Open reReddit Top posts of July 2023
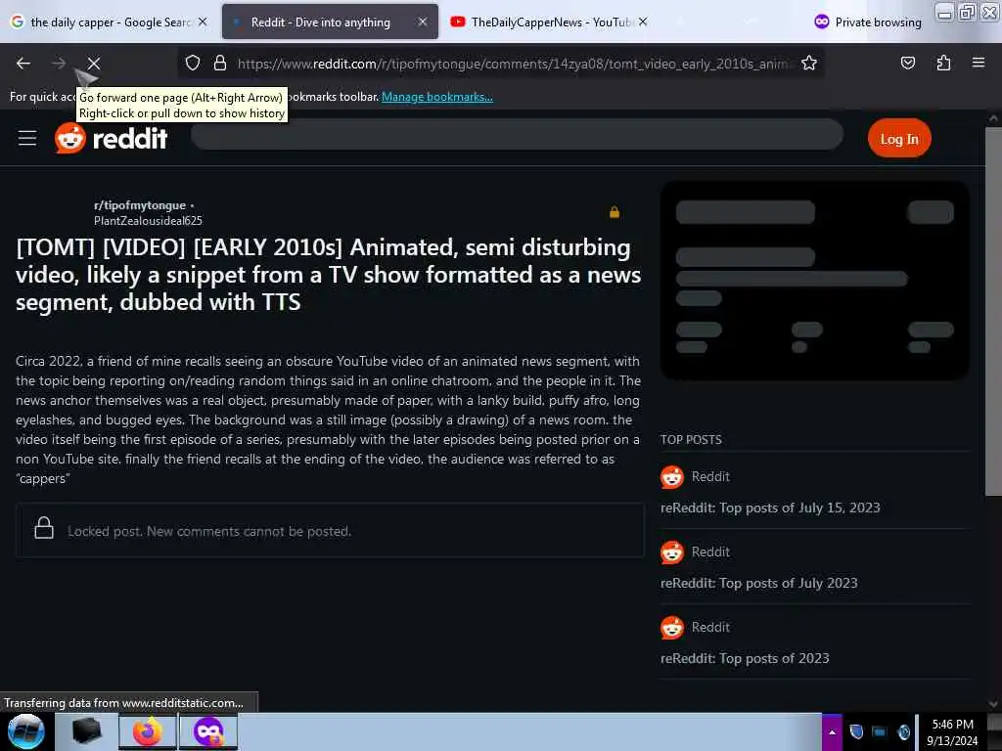Image resolution: width=1002 pixels, height=751 pixels. (x=758, y=583)
